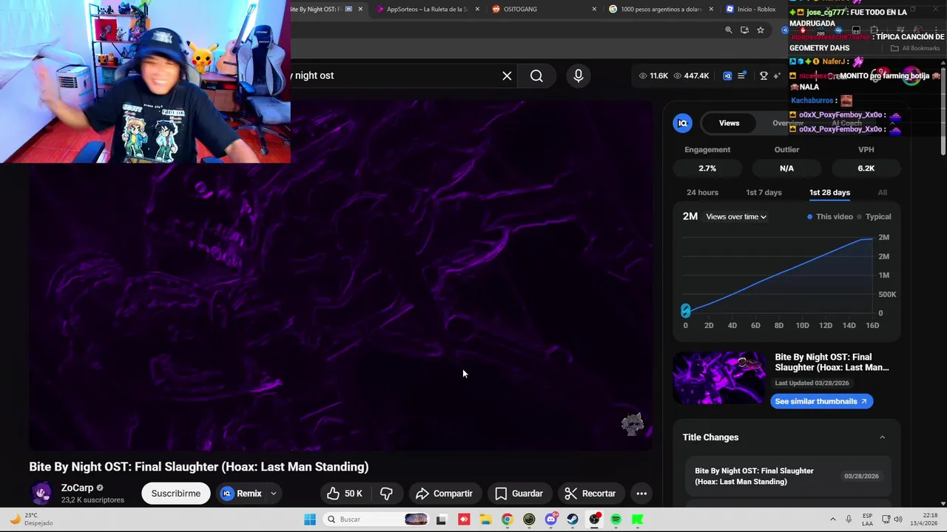947x532 pixels.
Task: Click the 447.4K views eye stat
Action: [691, 75]
